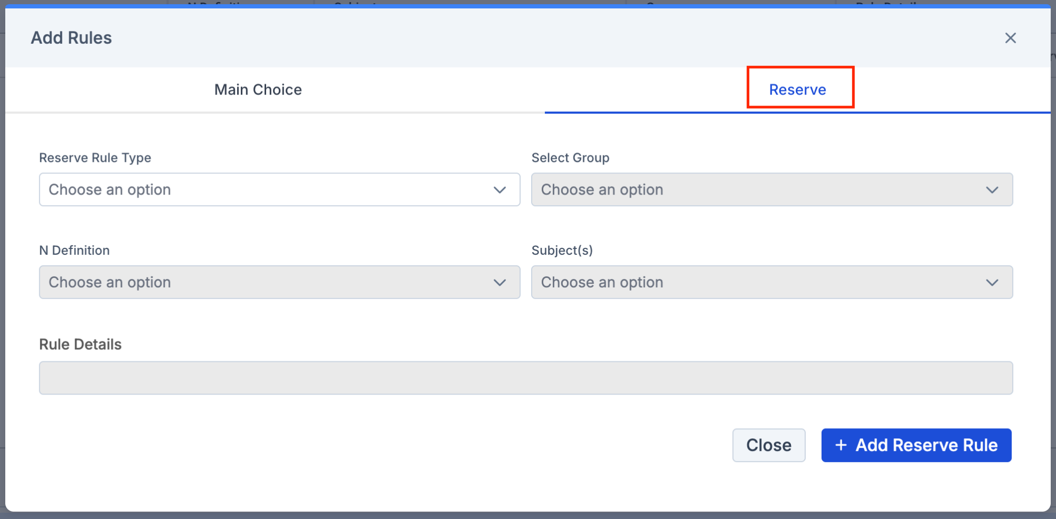This screenshot has height=519, width=1056.
Task: Open the Select Group dropdown
Action: [x=772, y=189]
